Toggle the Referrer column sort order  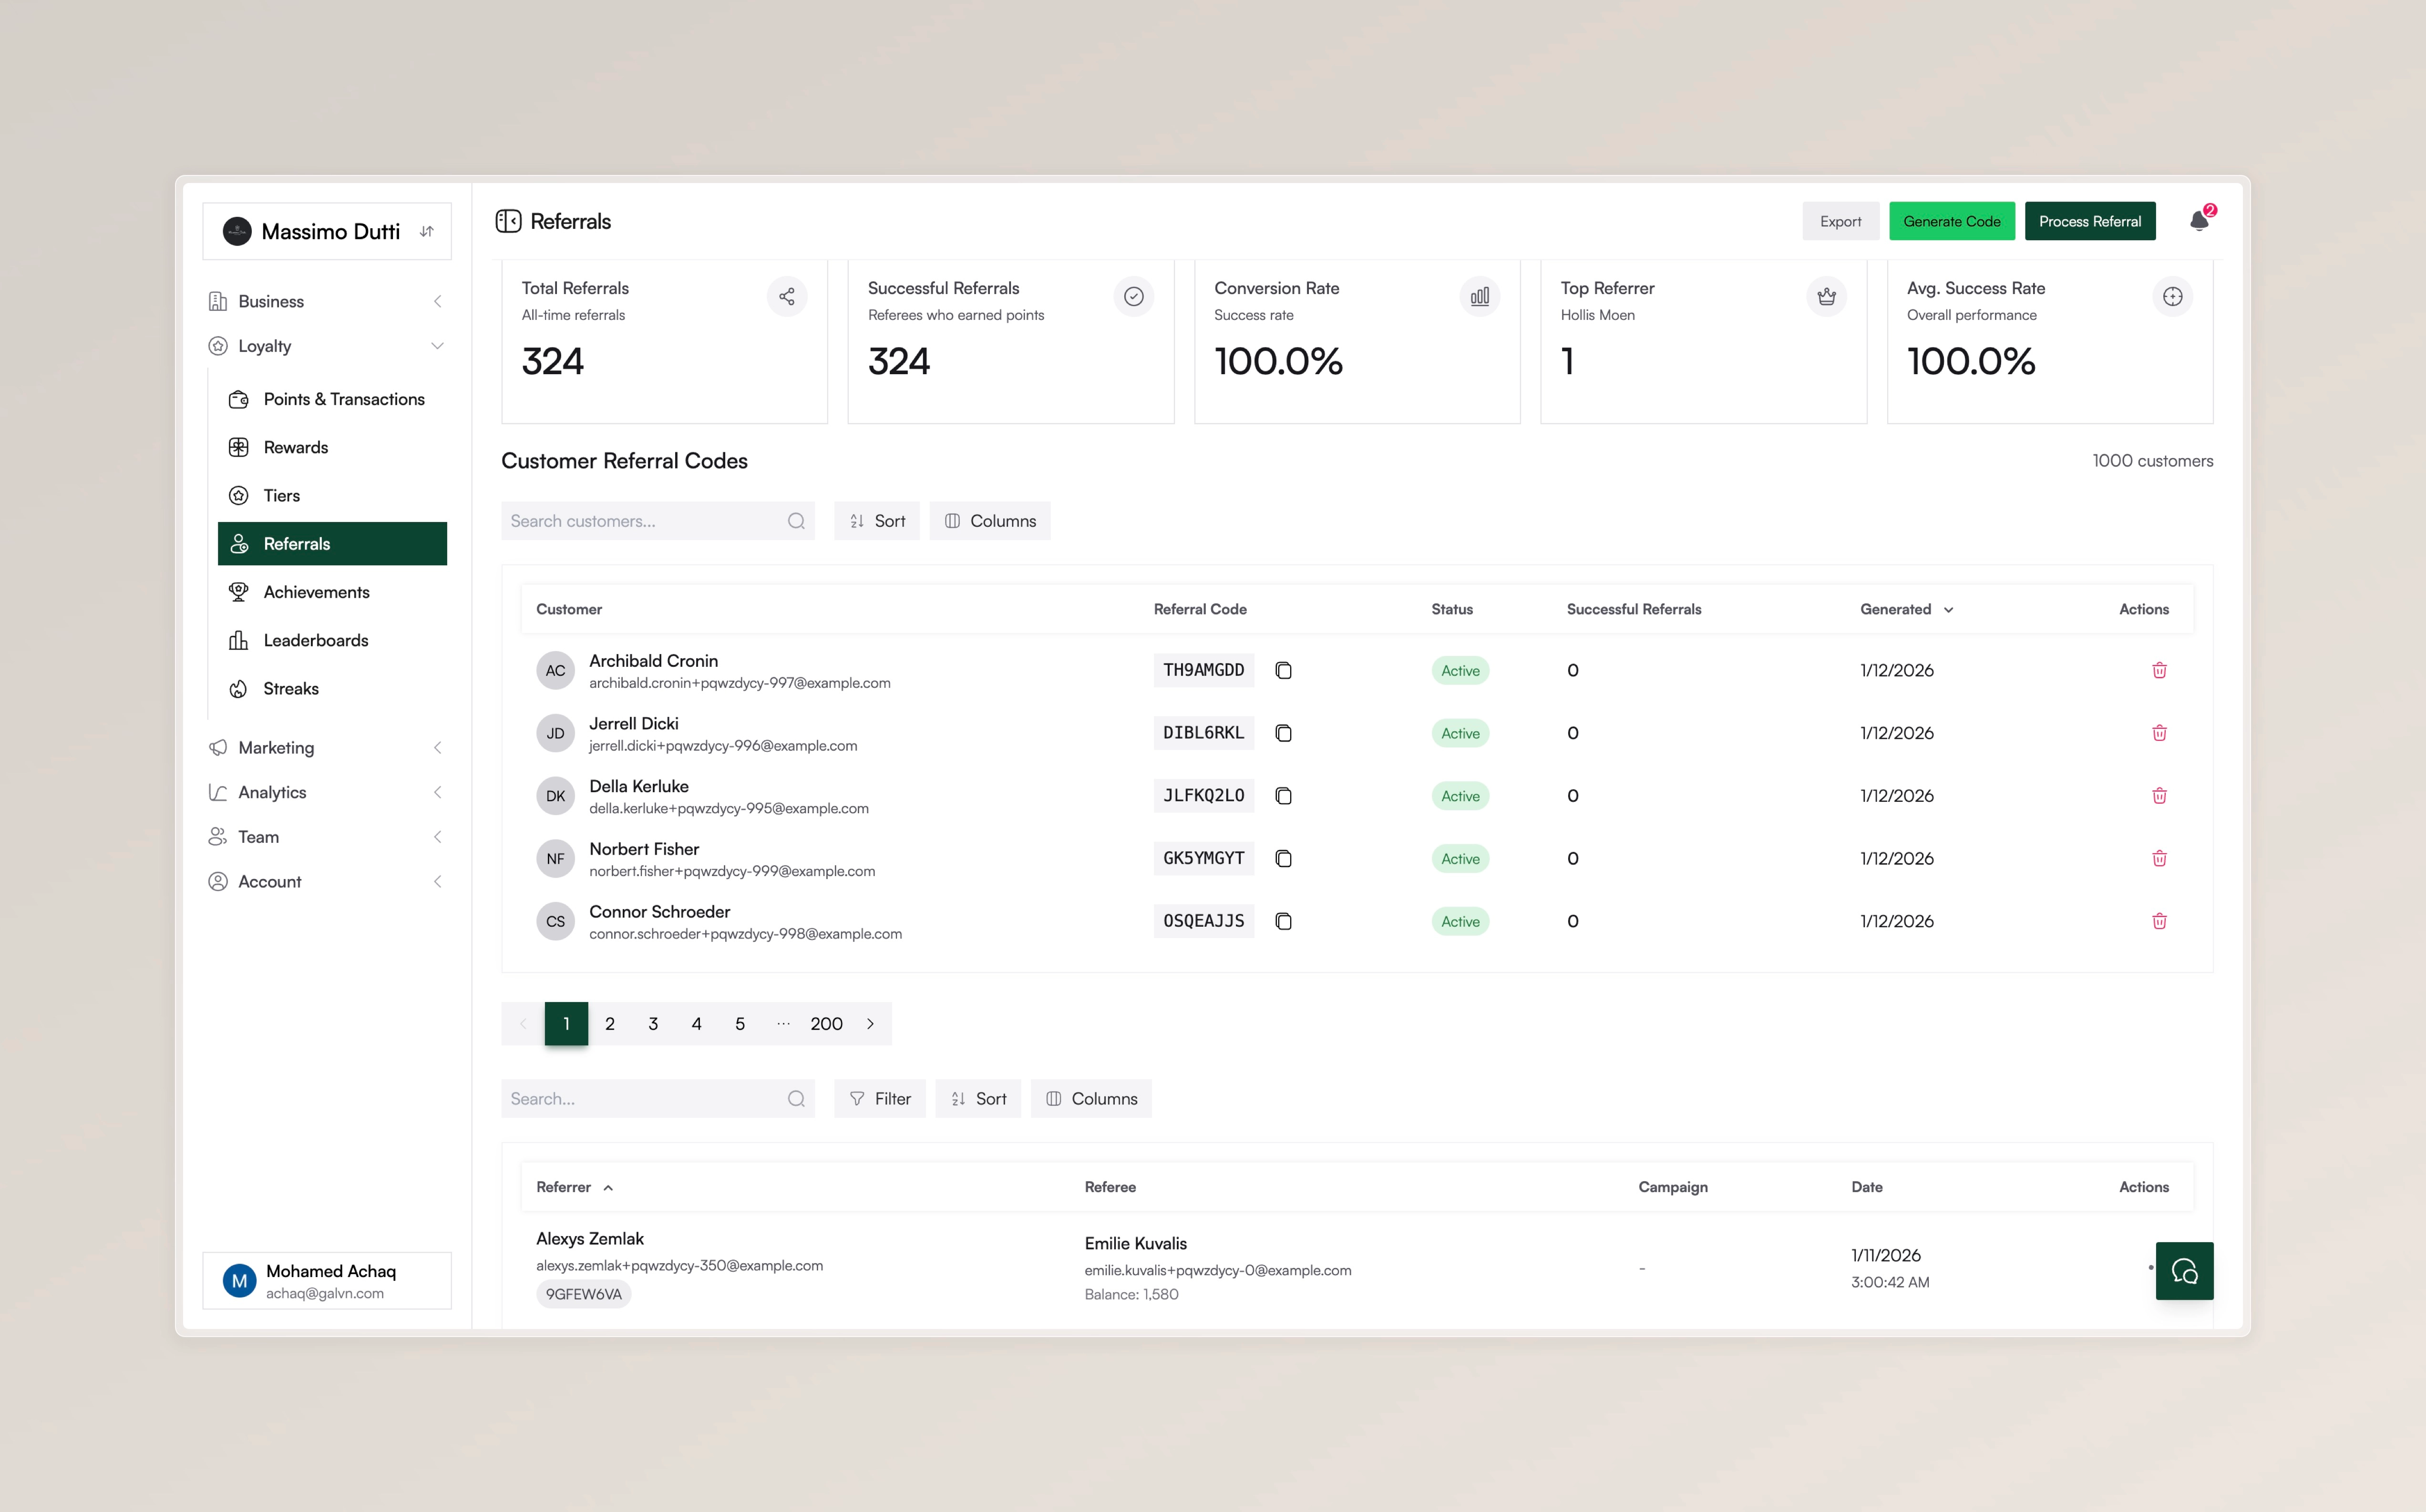(x=574, y=1187)
